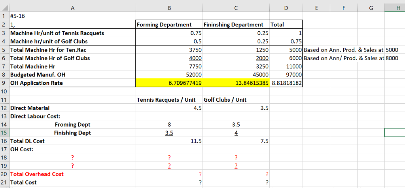Select the corner select-all triangle

(5, 8)
